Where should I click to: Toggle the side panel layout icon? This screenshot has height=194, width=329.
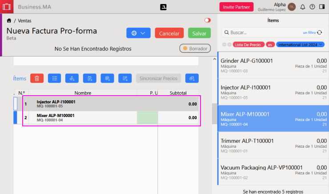(x=322, y=7)
